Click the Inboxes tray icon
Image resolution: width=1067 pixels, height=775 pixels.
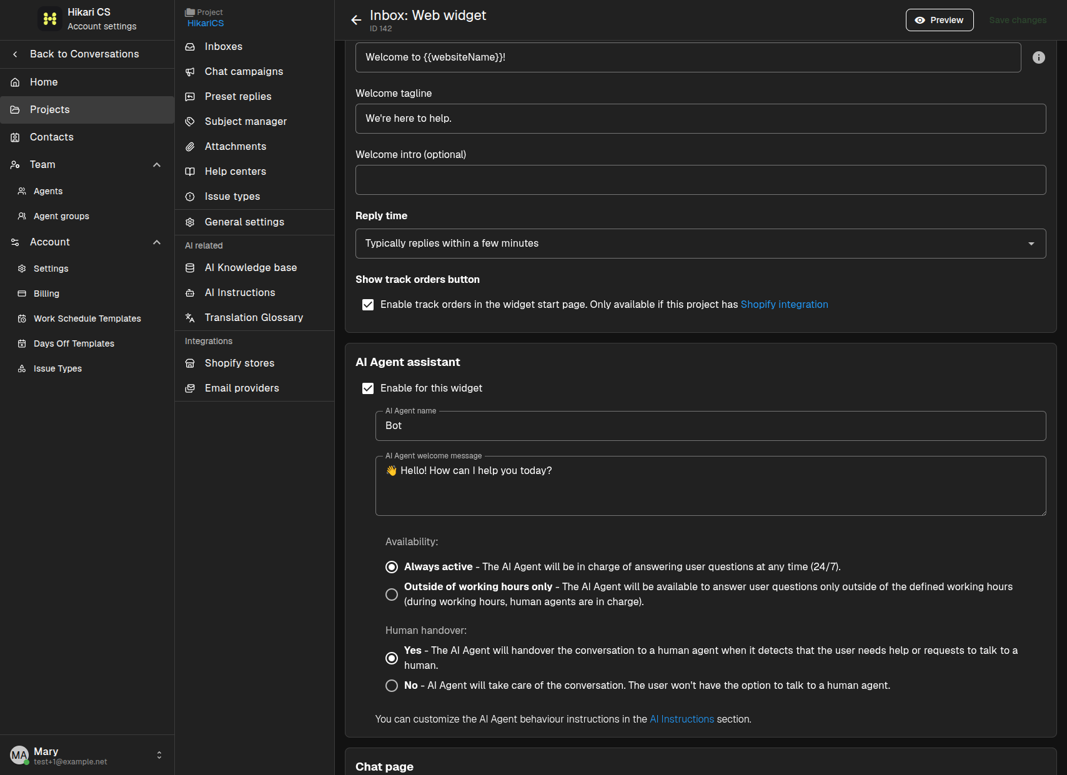[190, 47]
